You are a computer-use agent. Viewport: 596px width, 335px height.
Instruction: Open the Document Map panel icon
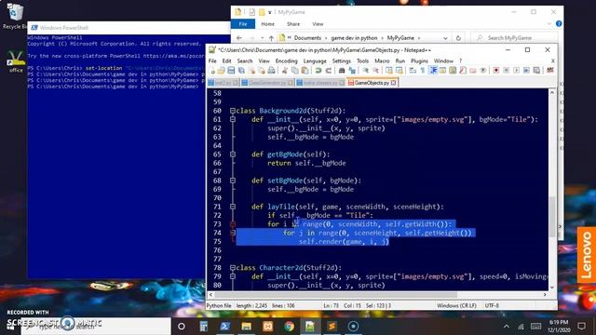[x=453, y=71]
